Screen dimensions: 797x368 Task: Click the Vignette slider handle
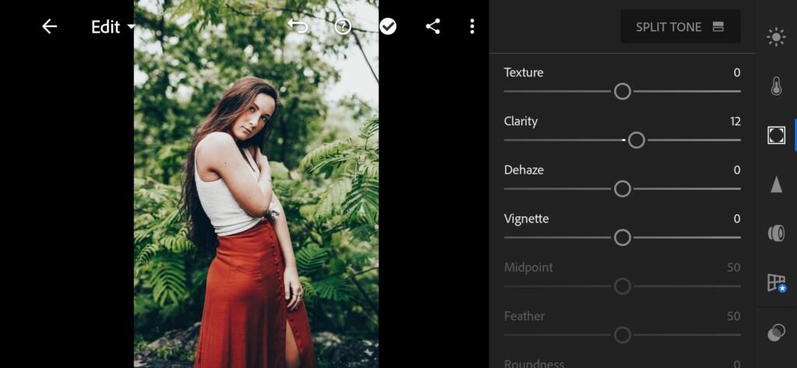622,238
